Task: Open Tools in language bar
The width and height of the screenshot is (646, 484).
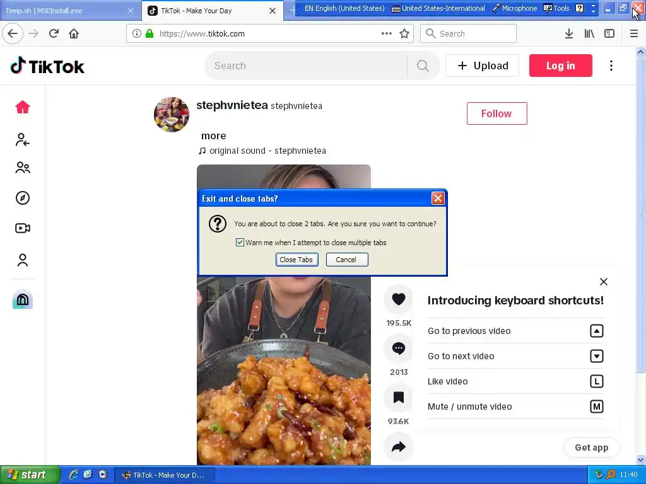Action: point(556,8)
